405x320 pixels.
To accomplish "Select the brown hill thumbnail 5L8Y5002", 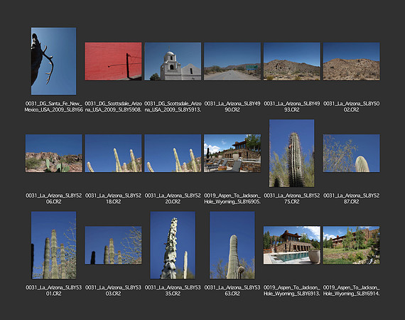I will click(352, 61).
